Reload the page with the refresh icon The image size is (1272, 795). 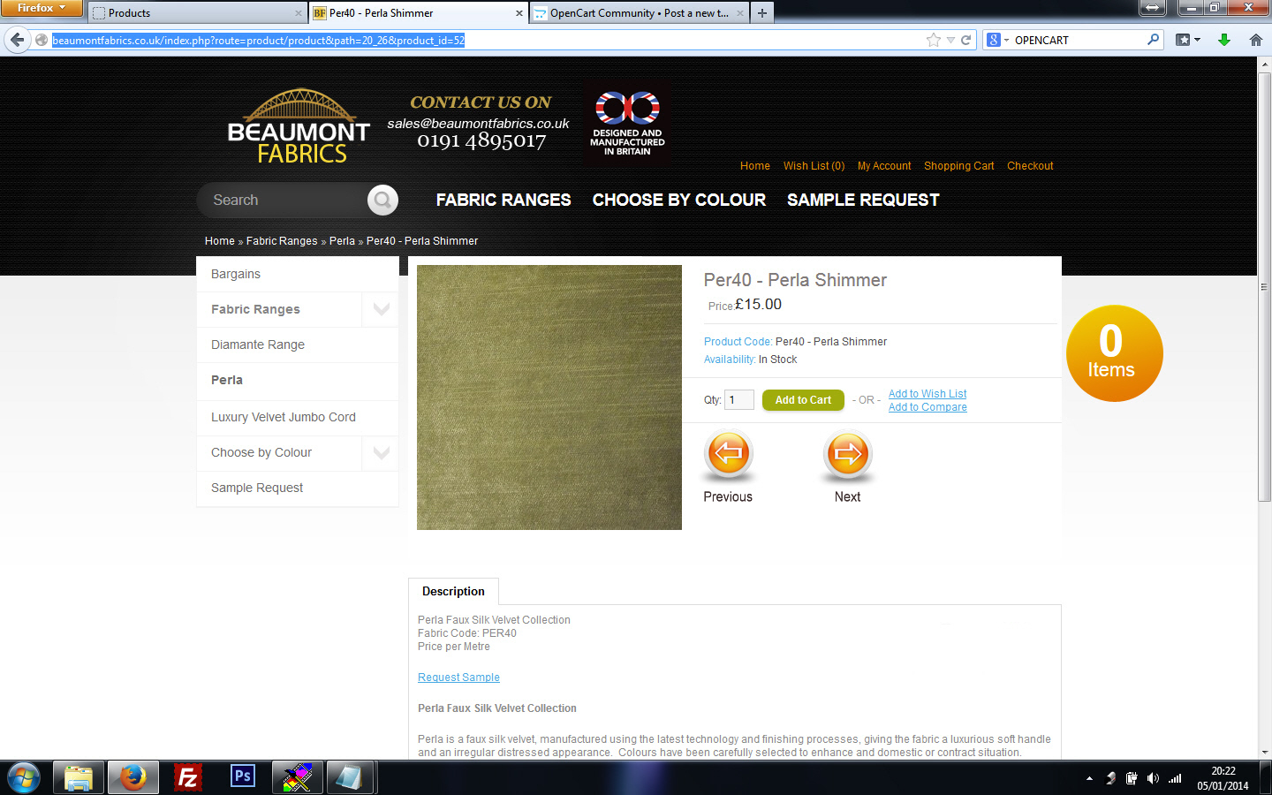(x=966, y=40)
